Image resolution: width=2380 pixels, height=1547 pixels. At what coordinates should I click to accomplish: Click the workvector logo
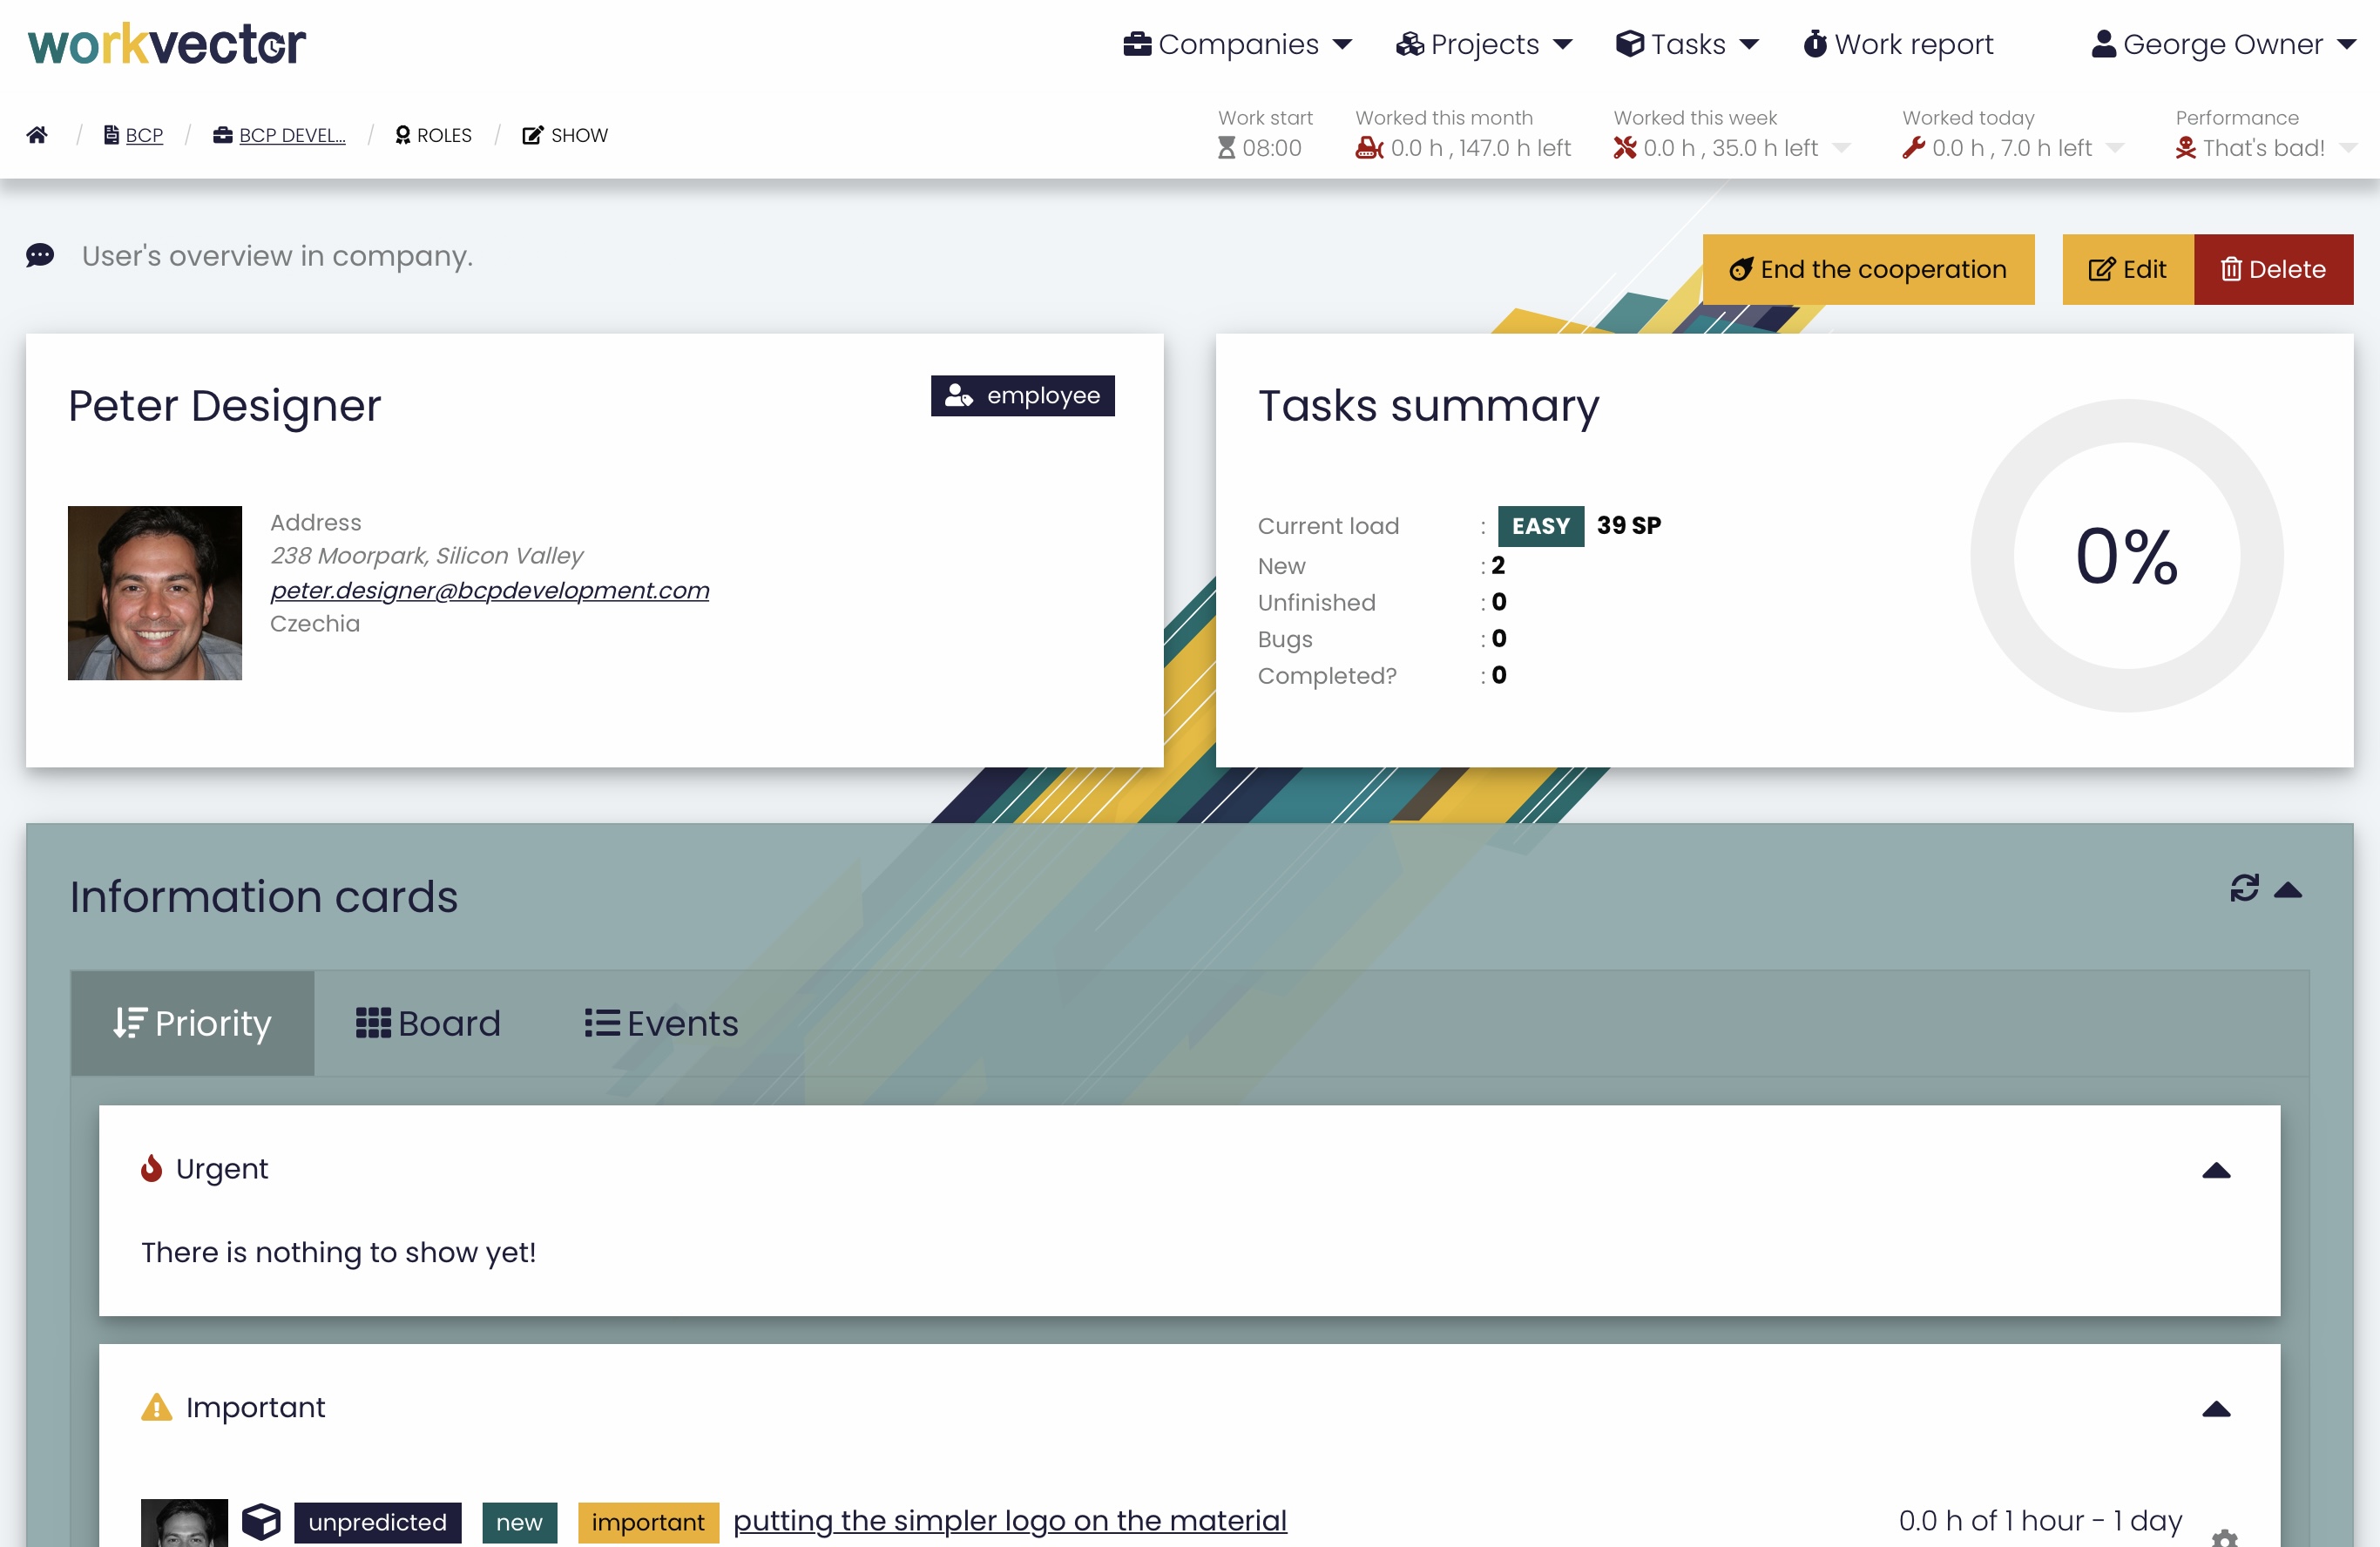pos(167,44)
